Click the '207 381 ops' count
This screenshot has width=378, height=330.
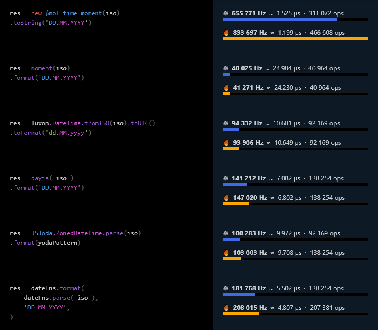point(327,308)
